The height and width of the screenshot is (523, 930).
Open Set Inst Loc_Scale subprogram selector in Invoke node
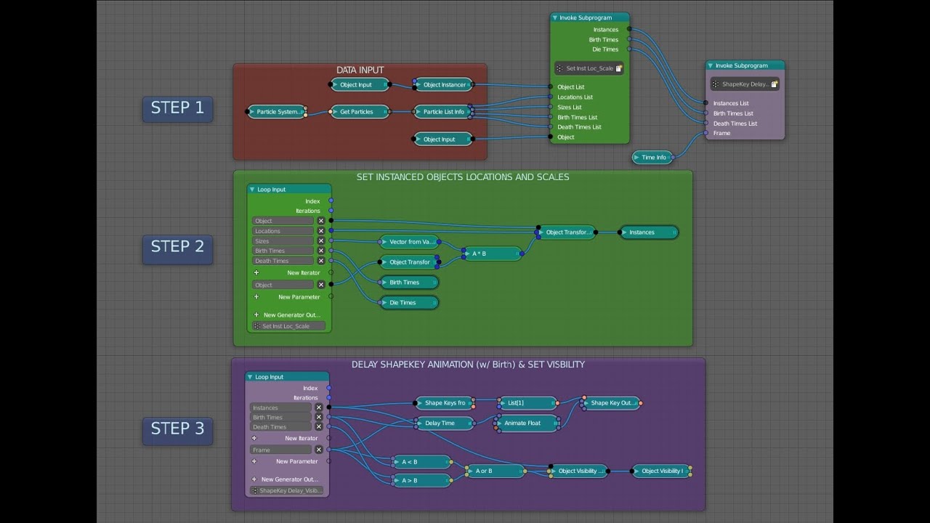(x=589, y=68)
